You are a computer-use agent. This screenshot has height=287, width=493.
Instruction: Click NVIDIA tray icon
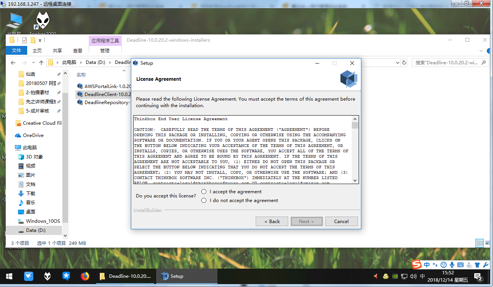pyautogui.click(x=395, y=276)
